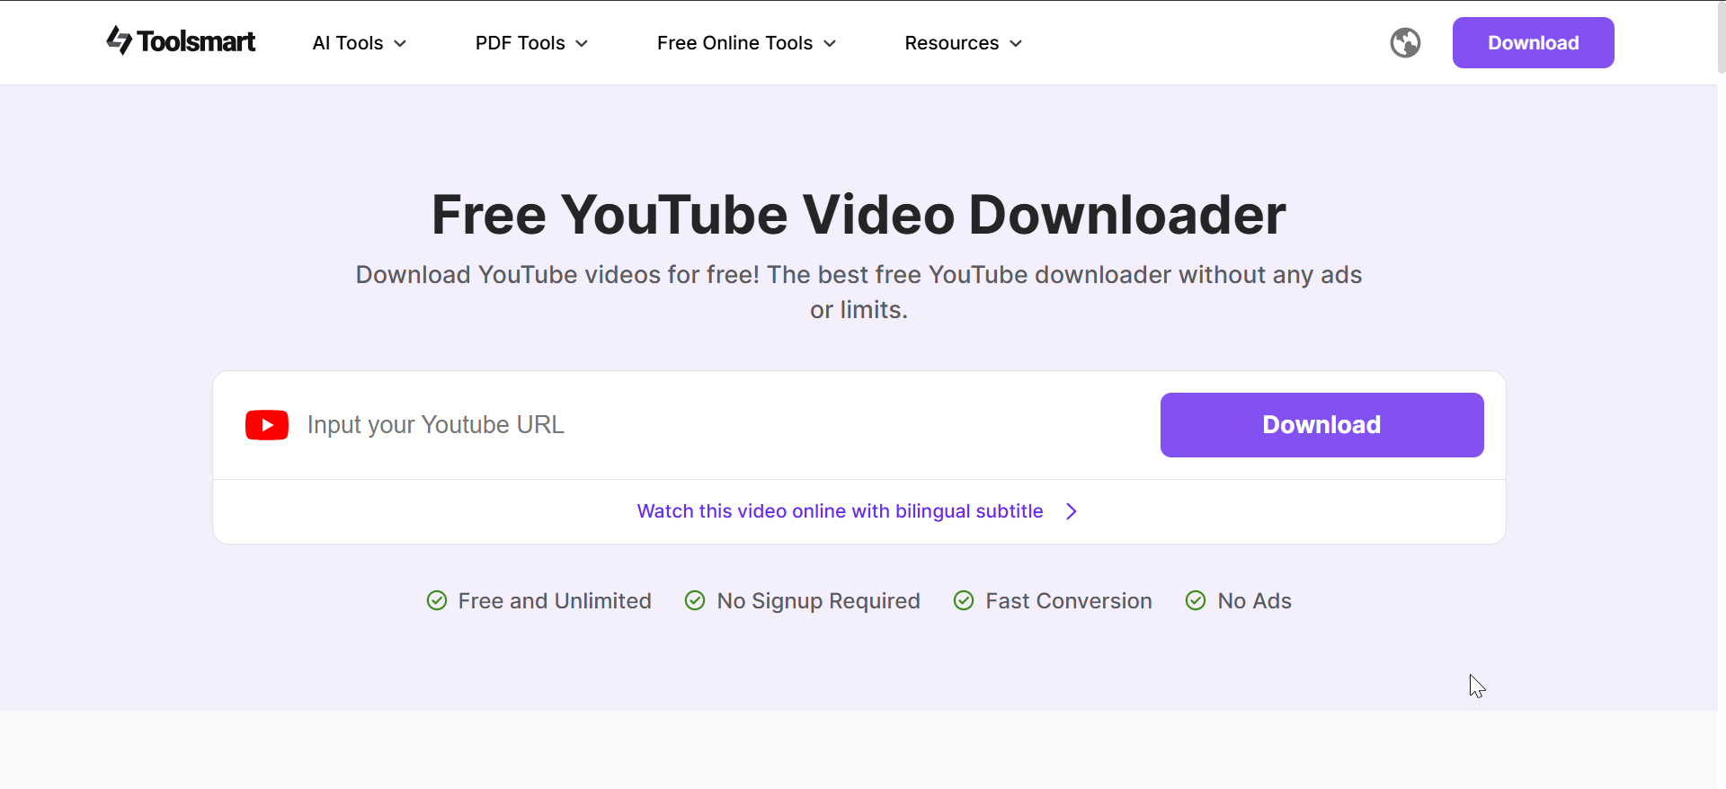The height and width of the screenshot is (789, 1726).
Task: Expand the AI Tools chevron
Action: [400, 43]
